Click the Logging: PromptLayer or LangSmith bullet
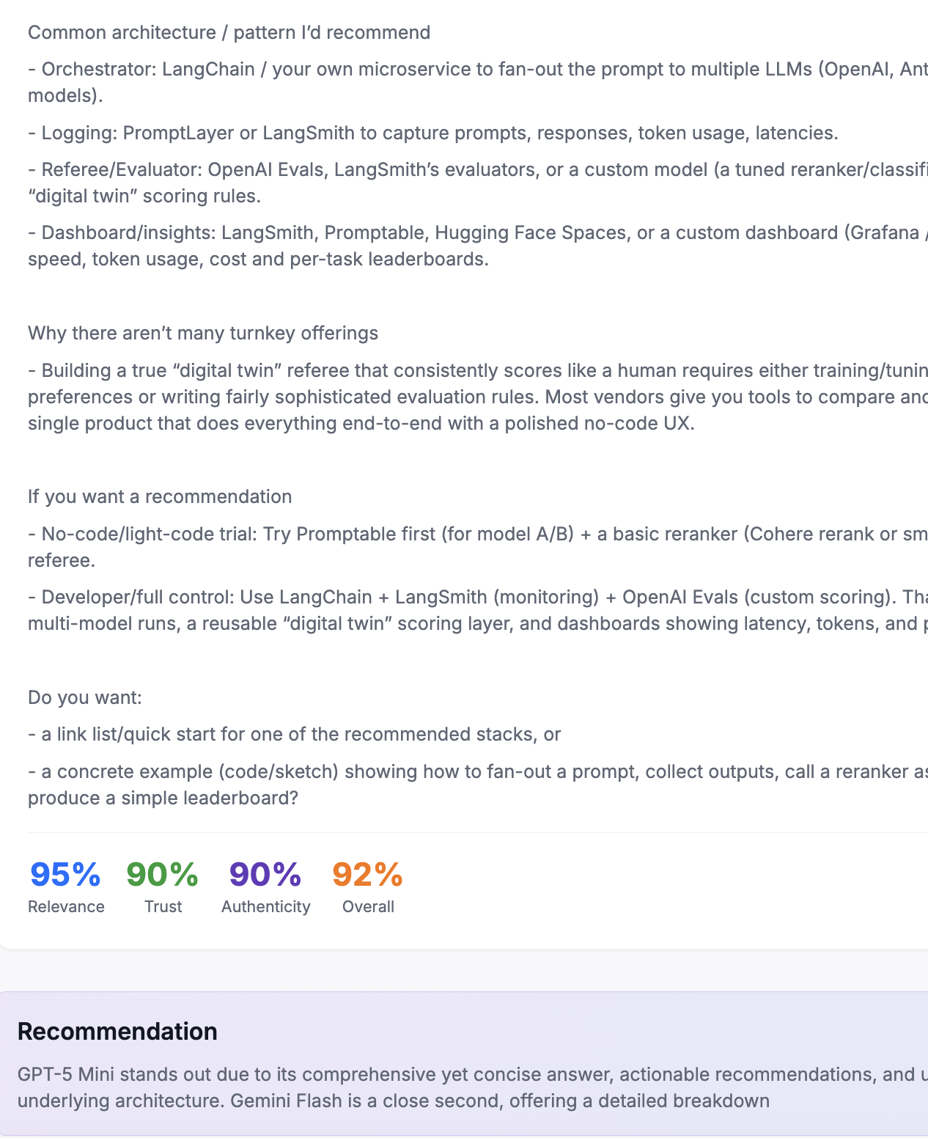The image size is (928, 1138). pyautogui.click(x=433, y=133)
